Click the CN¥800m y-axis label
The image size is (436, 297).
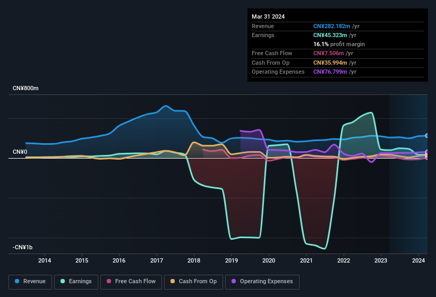(x=25, y=88)
